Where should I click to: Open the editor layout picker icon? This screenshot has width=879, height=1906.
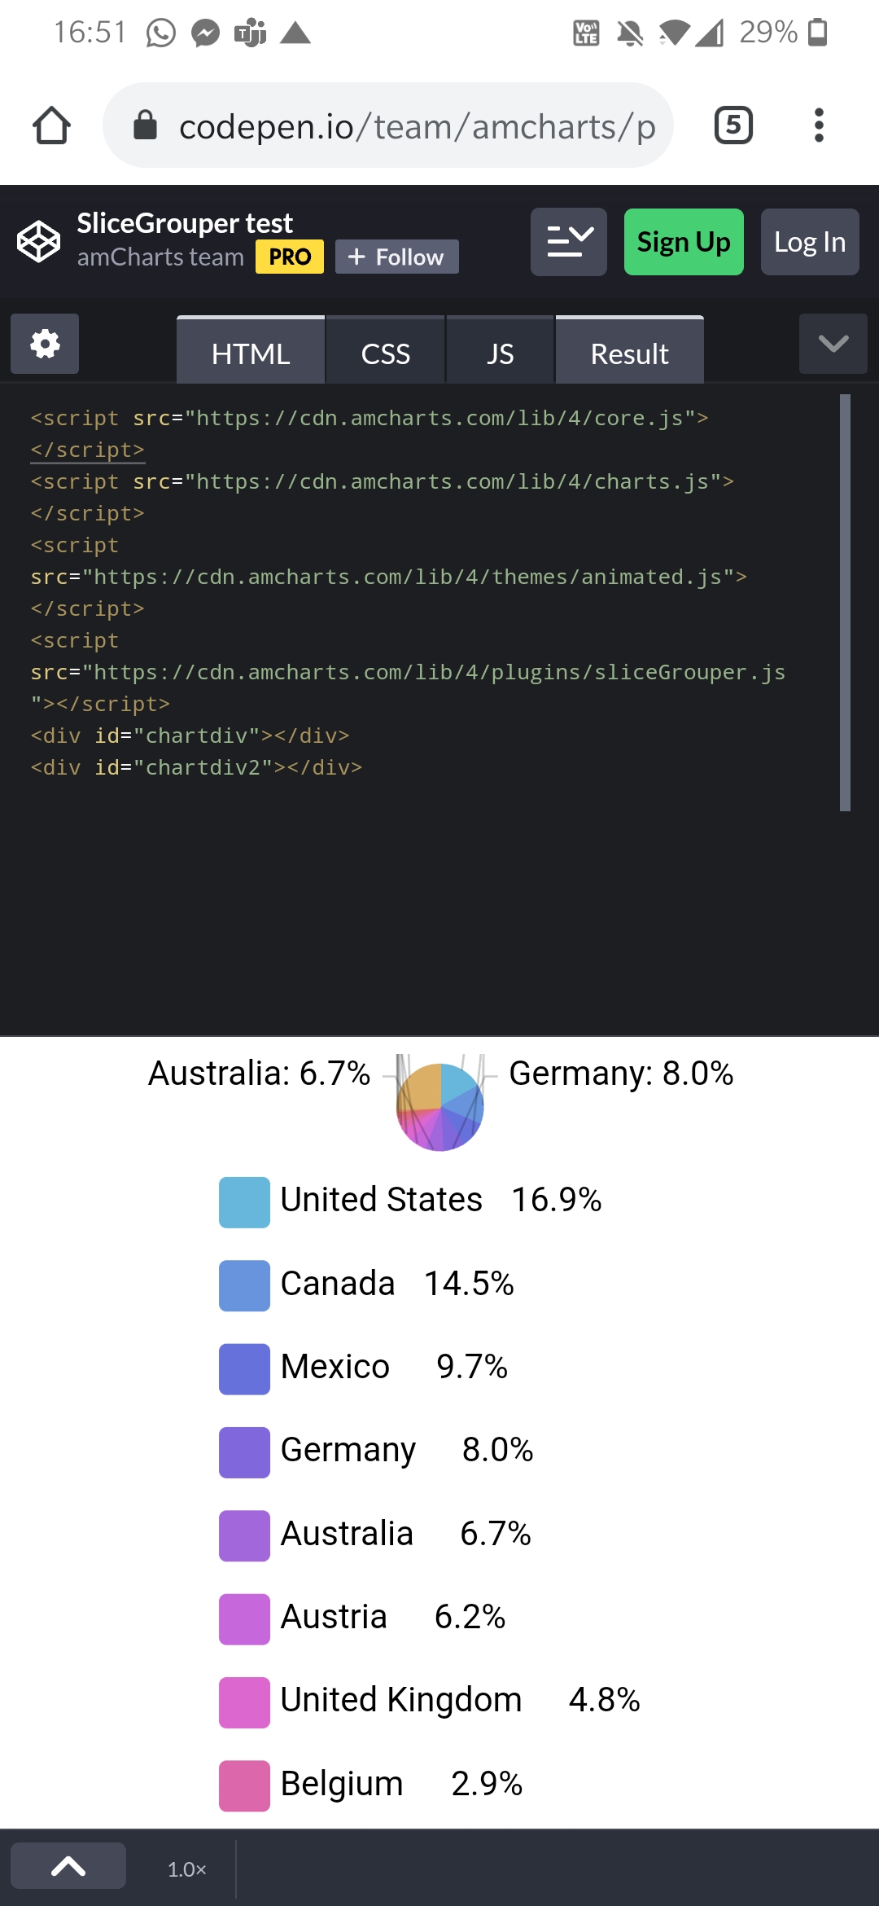pyautogui.click(x=568, y=241)
